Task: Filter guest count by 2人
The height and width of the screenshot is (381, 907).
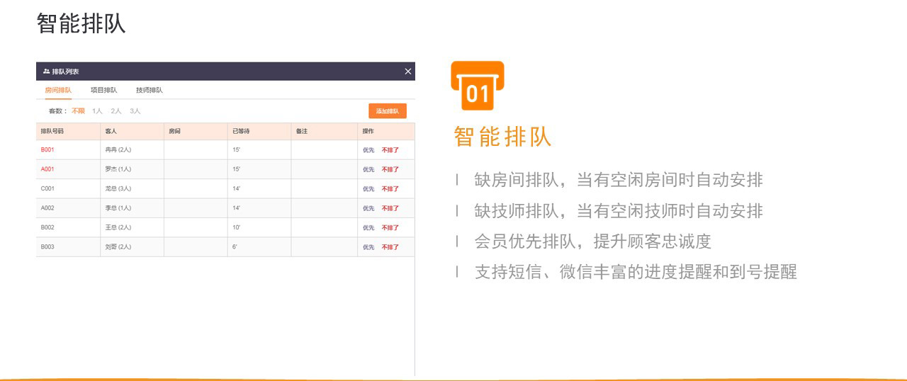Action: click(x=116, y=111)
